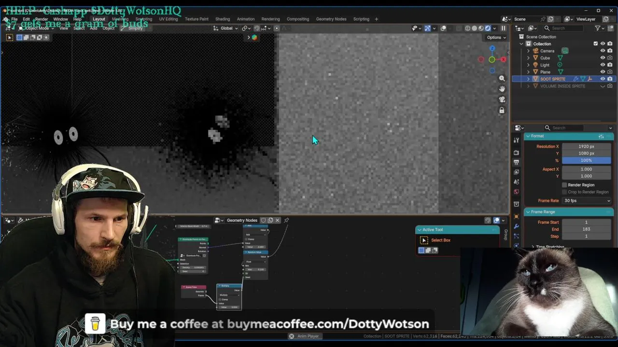Open the Render properties tab
This screenshot has width=618, height=347.
[x=516, y=152]
